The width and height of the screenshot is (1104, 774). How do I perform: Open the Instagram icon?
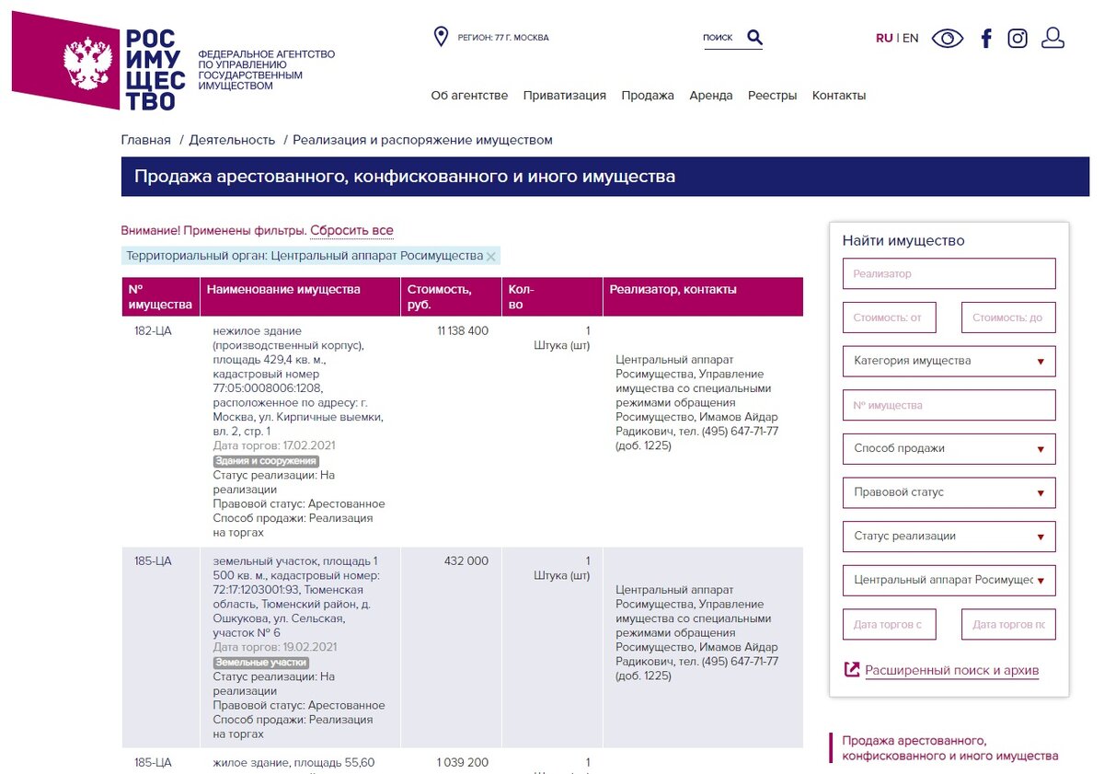(x=1018, y=39)
